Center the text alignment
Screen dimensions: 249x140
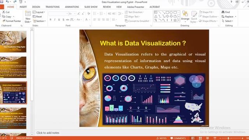pos(99,19)
